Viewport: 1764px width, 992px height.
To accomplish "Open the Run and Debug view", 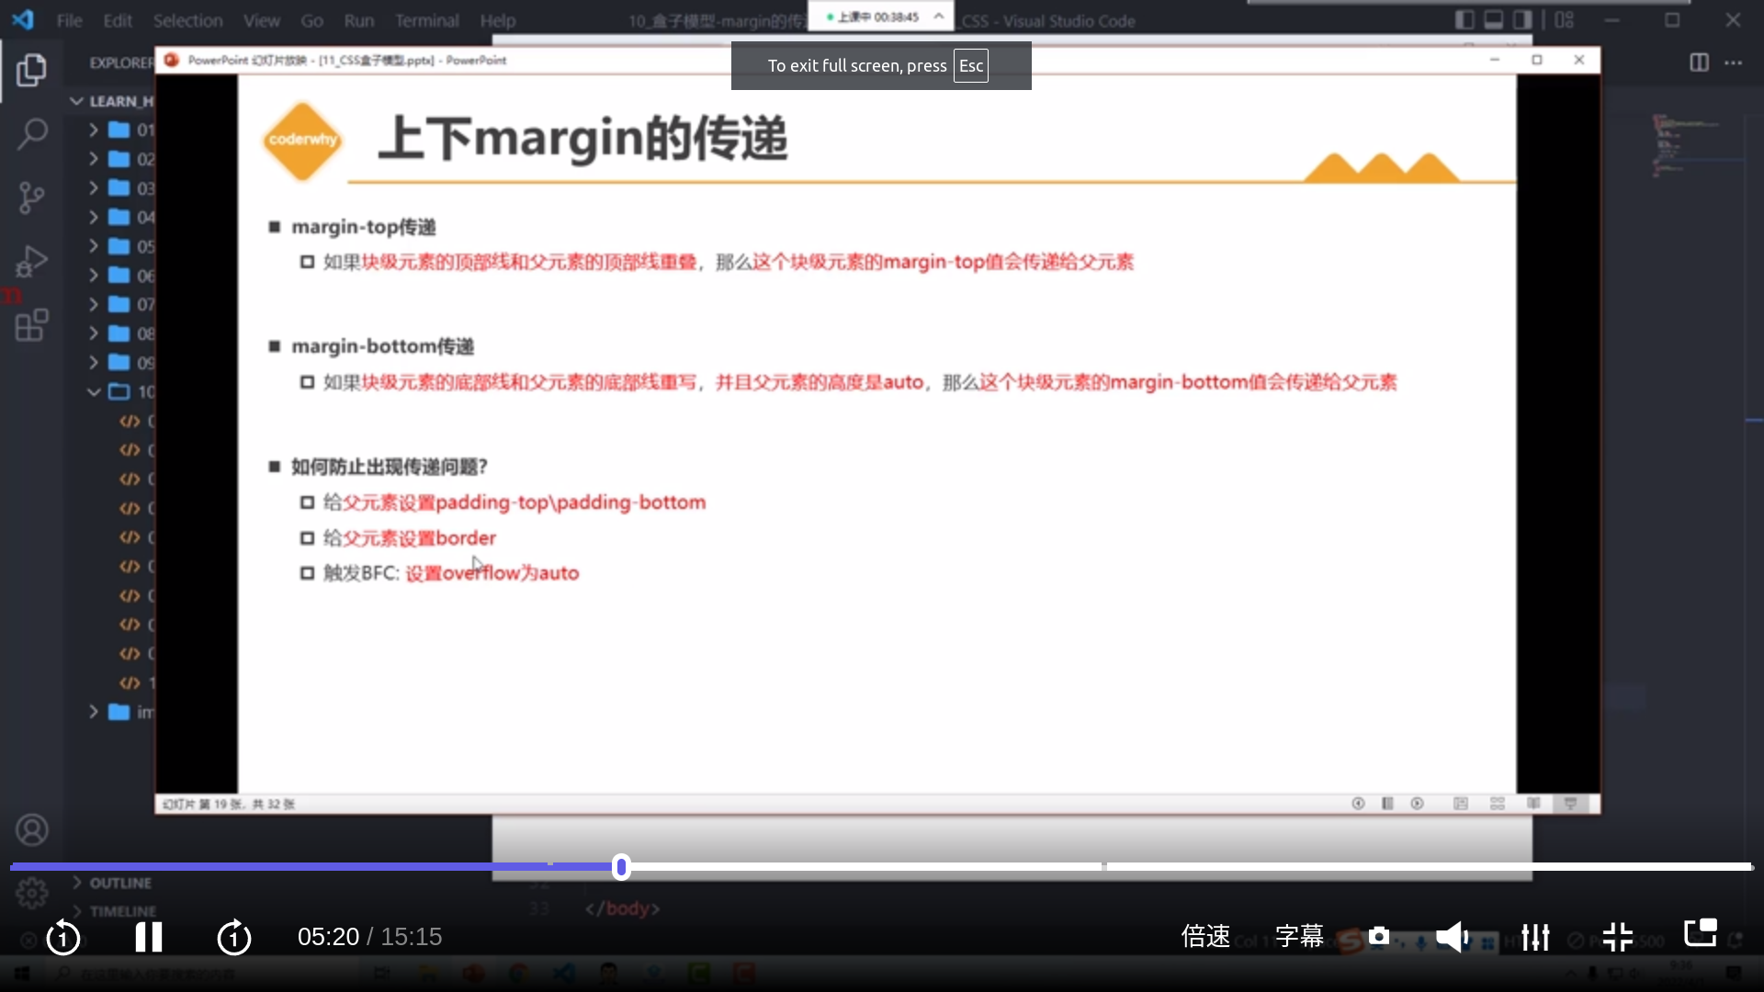I will click(x=32, y=262).
